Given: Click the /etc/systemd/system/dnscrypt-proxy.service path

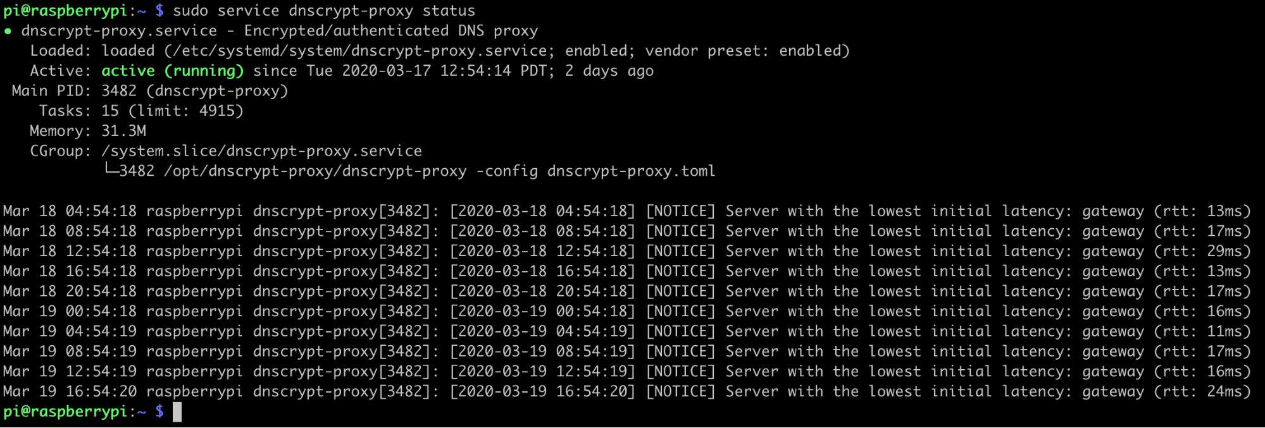Looking at the screenshot, I should (361, 51).
